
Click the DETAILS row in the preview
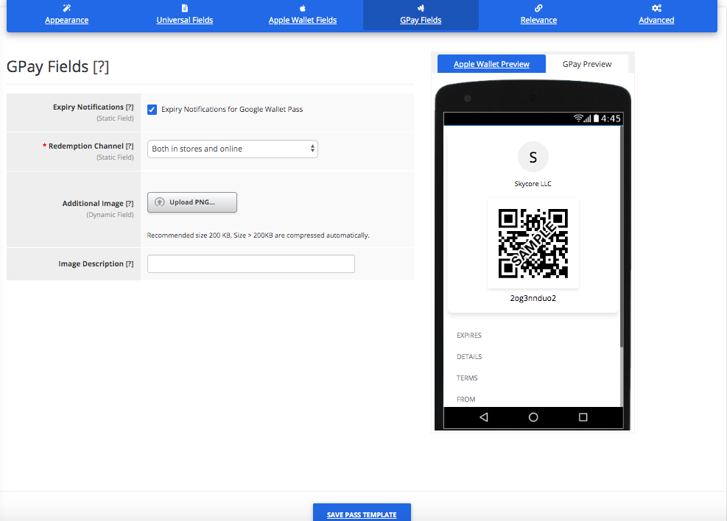[x=469, y=357]
